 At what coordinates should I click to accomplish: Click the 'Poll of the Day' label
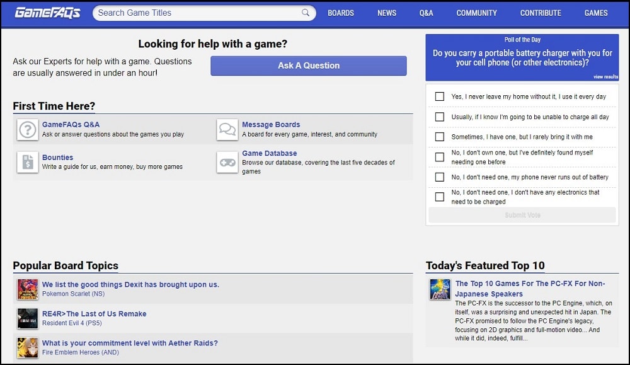click(522, 40)
